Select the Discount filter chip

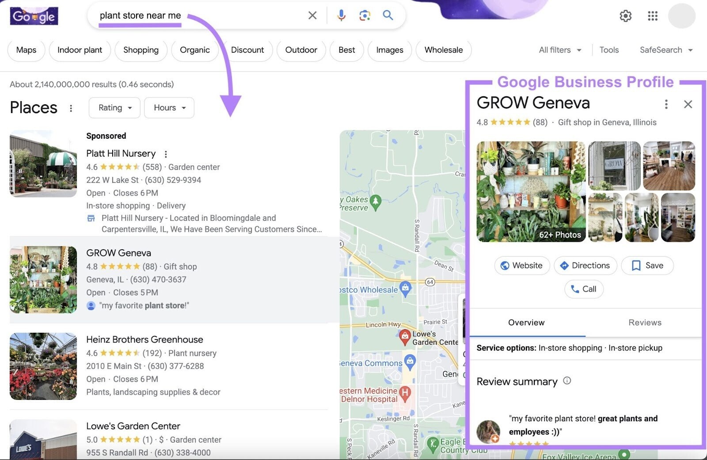tap(247, 50)
